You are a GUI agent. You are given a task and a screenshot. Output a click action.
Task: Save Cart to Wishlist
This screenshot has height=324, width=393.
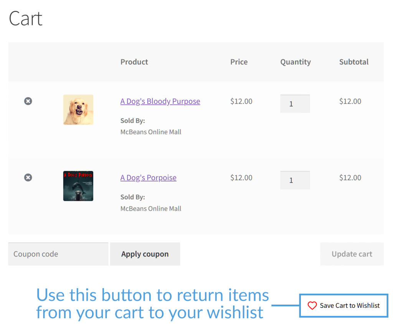pos(343,306)
